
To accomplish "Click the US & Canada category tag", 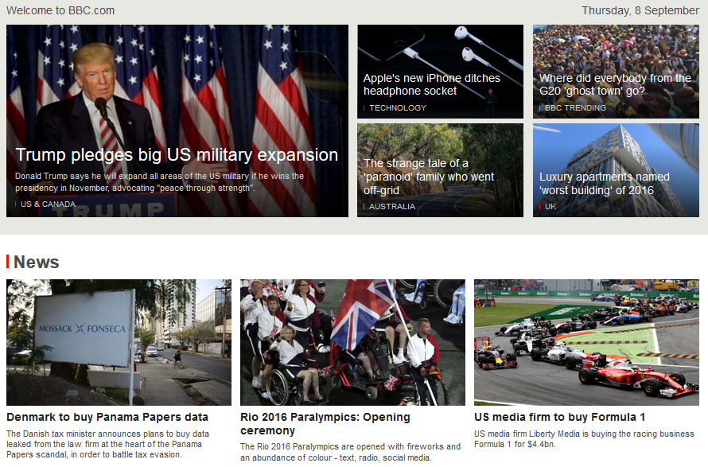I will coord(48,204).
